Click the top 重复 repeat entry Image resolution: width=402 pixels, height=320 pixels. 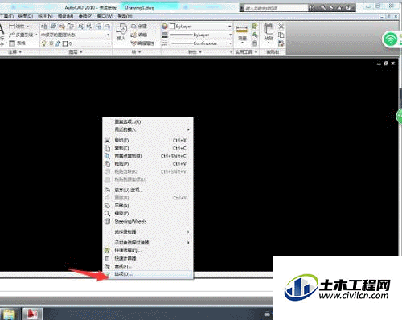pyautogui.click(x=148, y=121)
